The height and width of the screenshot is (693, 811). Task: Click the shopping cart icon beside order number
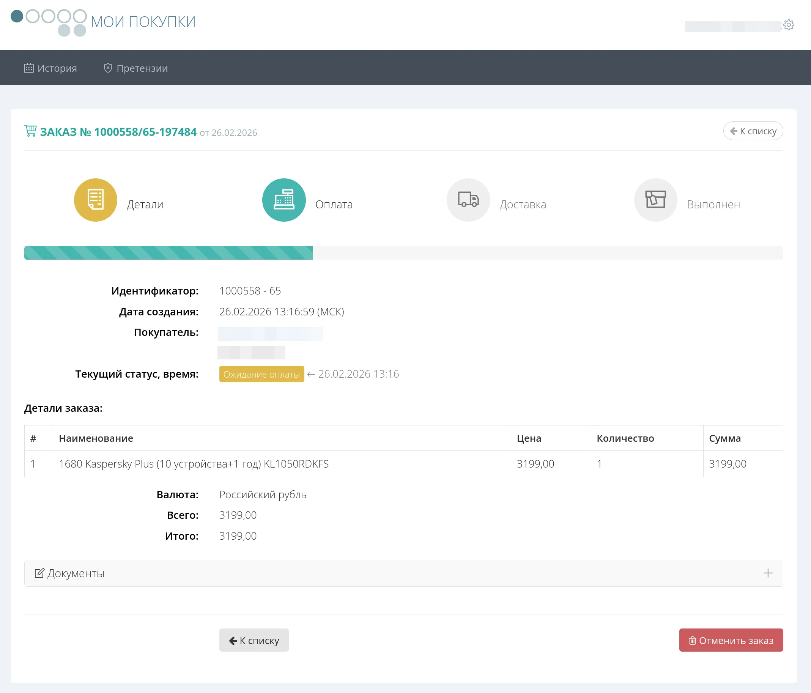click(30, 131)
